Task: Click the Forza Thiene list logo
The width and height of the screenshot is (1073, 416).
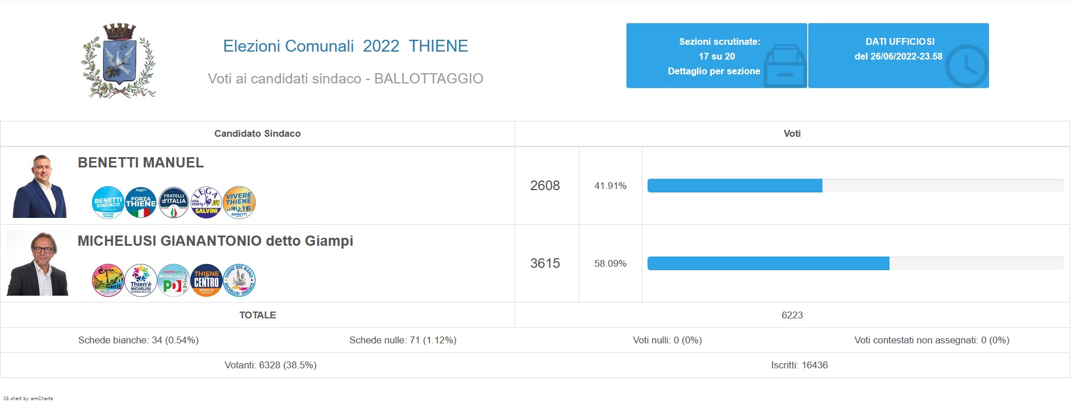Action: [141, 203]
